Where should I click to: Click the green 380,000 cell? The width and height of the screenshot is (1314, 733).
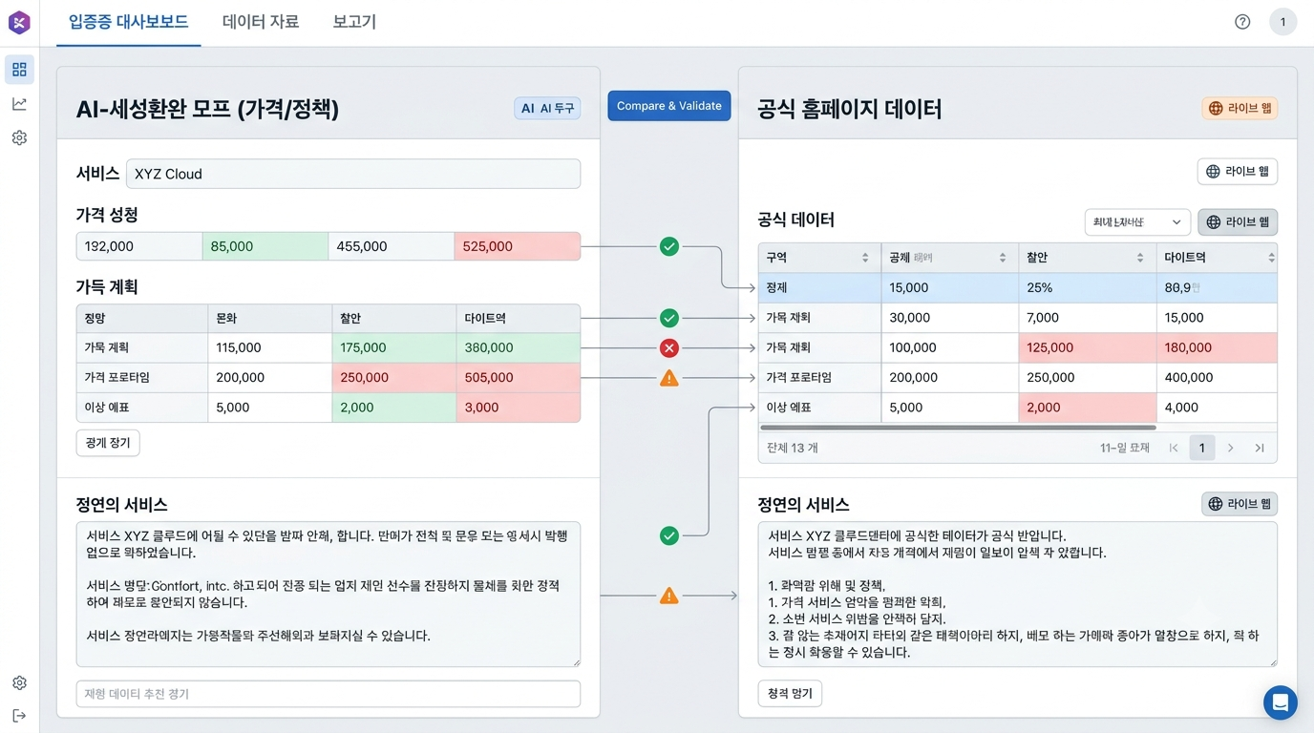pyautogui.click(x=519, y=348)
